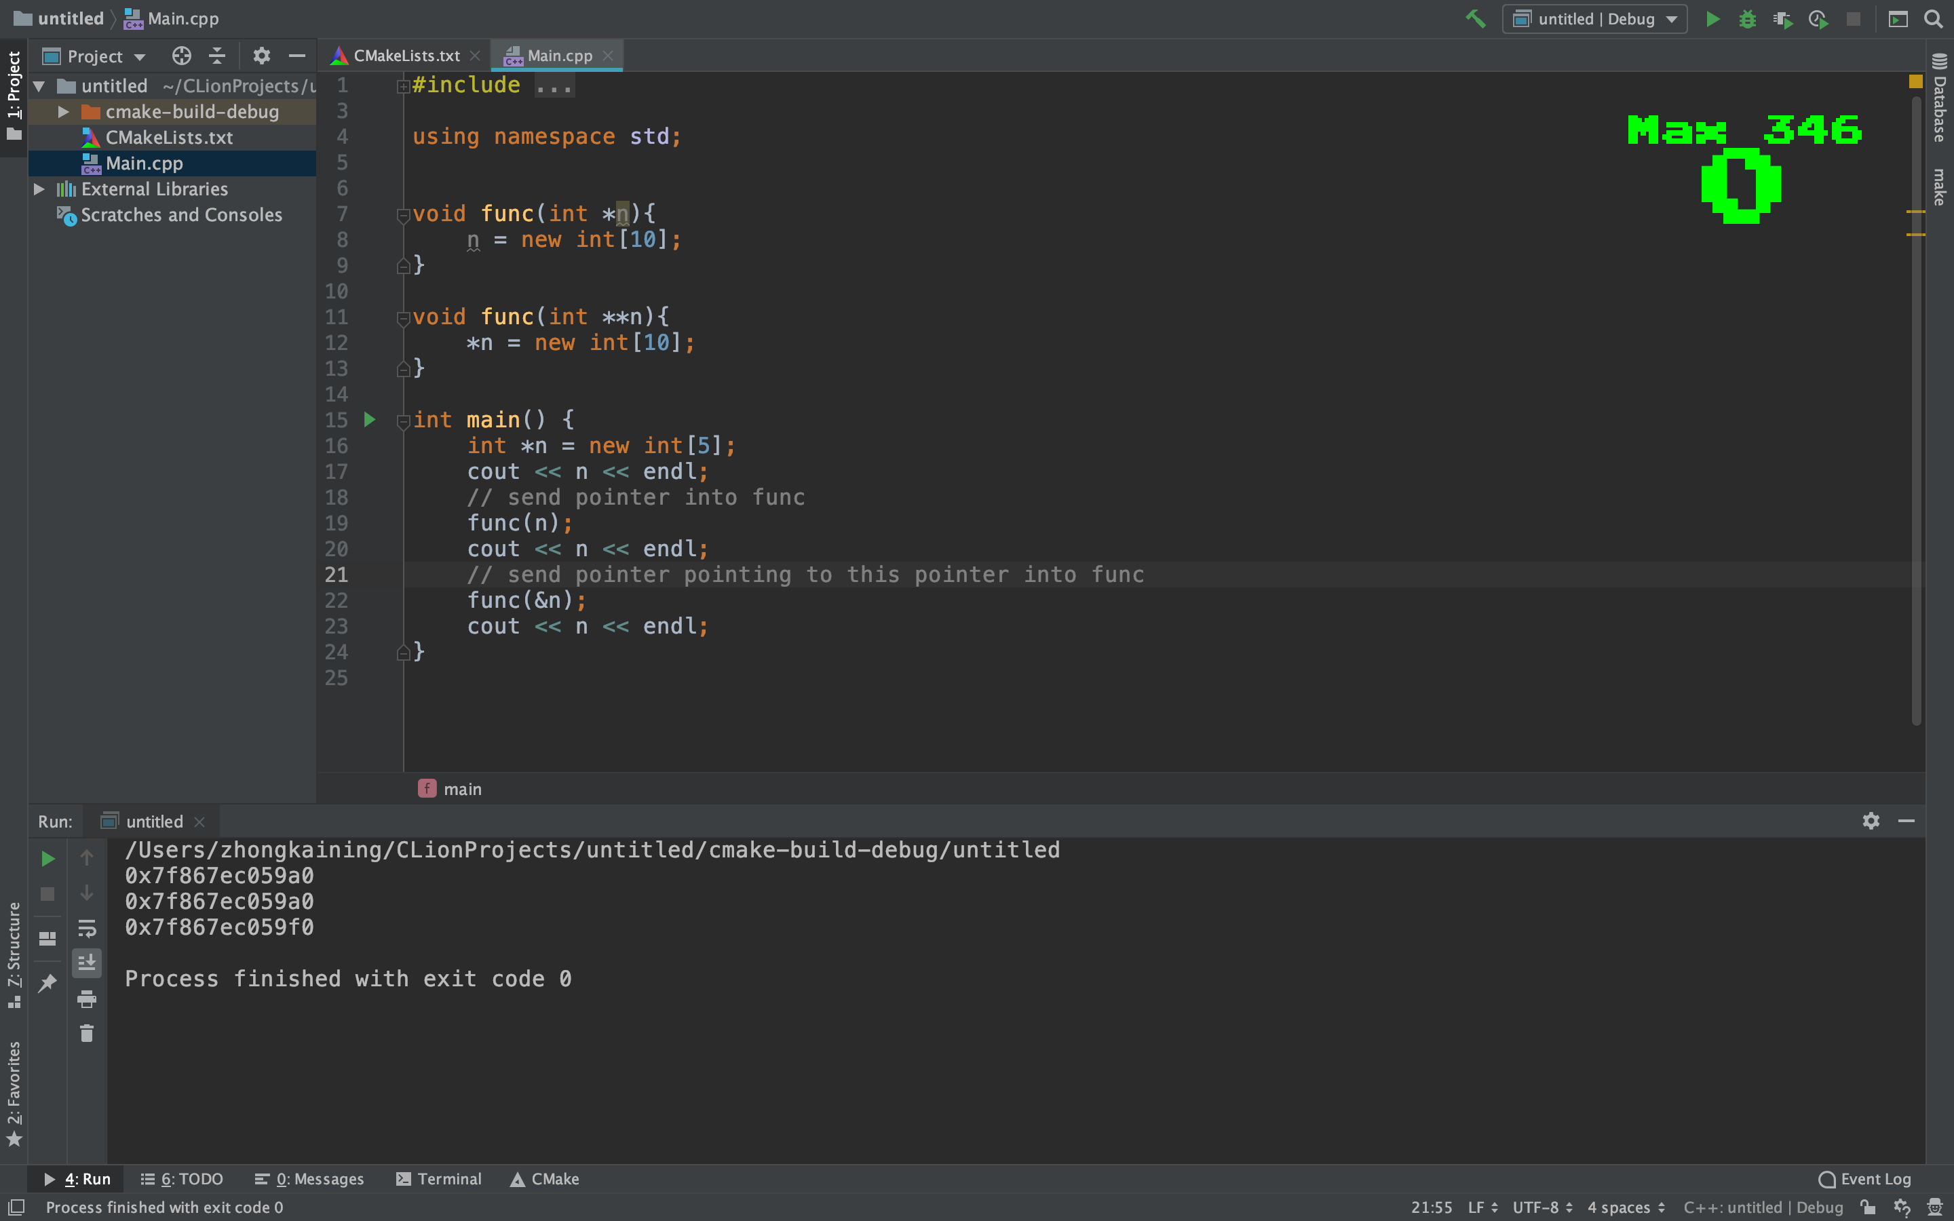This screenshot has height=1221, width=1954.
Task: Pin the Run tab
Action: [47, 983]
